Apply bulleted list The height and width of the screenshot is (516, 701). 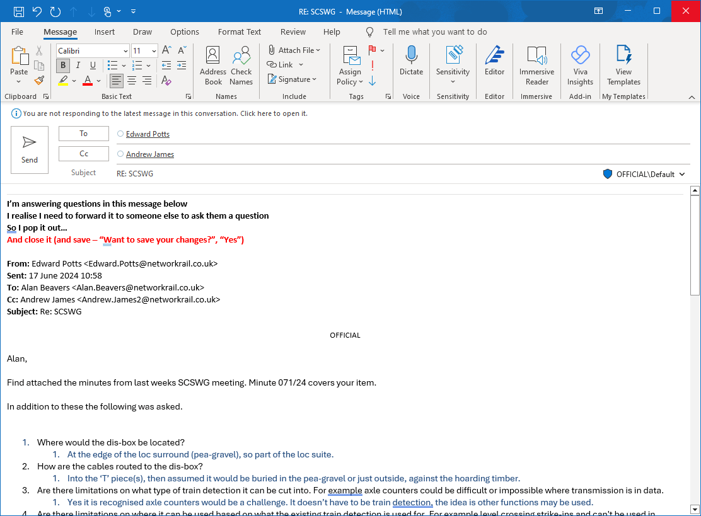click(x=112, y=66)
